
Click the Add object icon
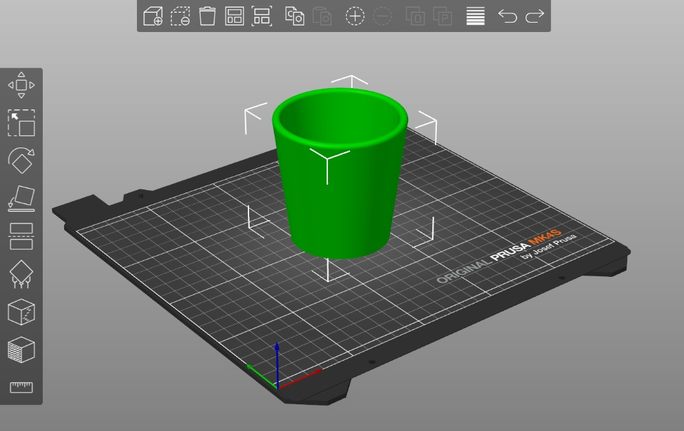pyautogui.click(x=154, y=16)
